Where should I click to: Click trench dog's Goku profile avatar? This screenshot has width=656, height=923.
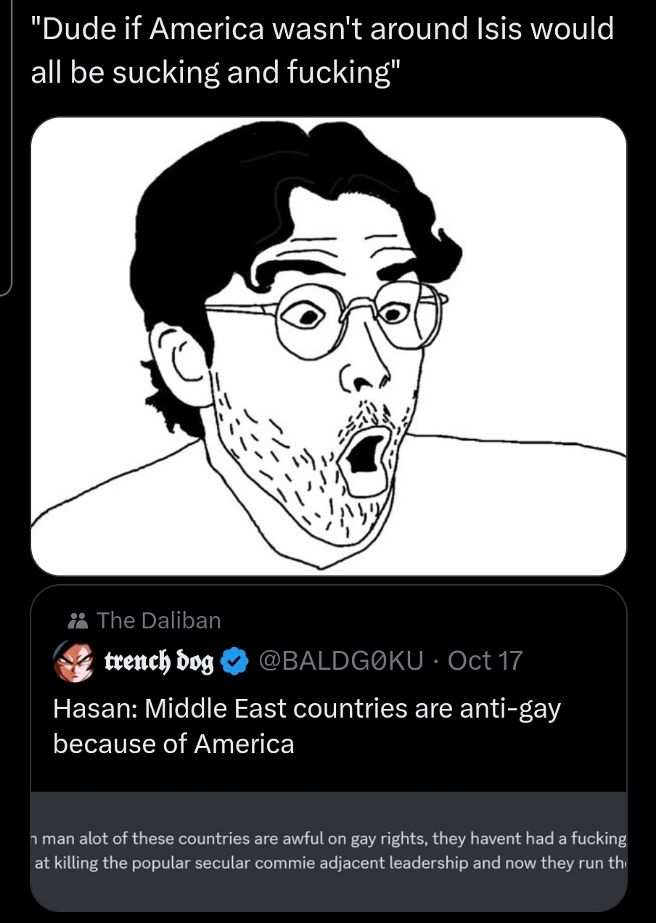point(75,661)
